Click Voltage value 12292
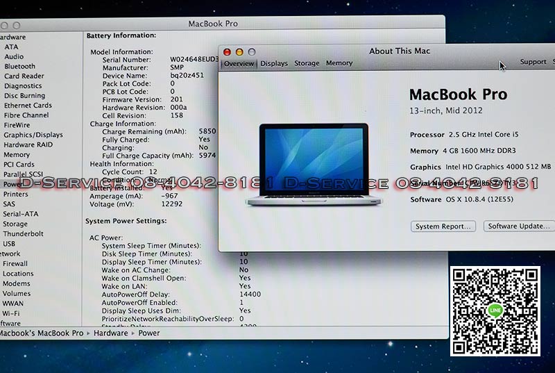This screenshot has width=555, height=373. point(171,204)
